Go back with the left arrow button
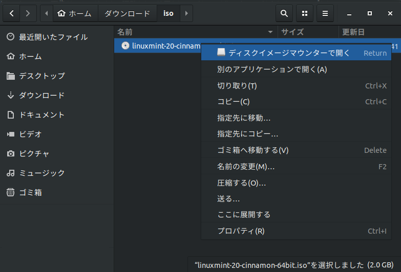 coord(11,13)
